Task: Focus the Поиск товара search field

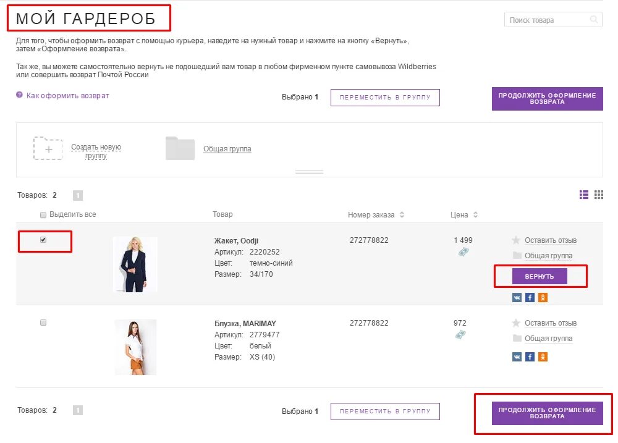Action: [547, 20]
